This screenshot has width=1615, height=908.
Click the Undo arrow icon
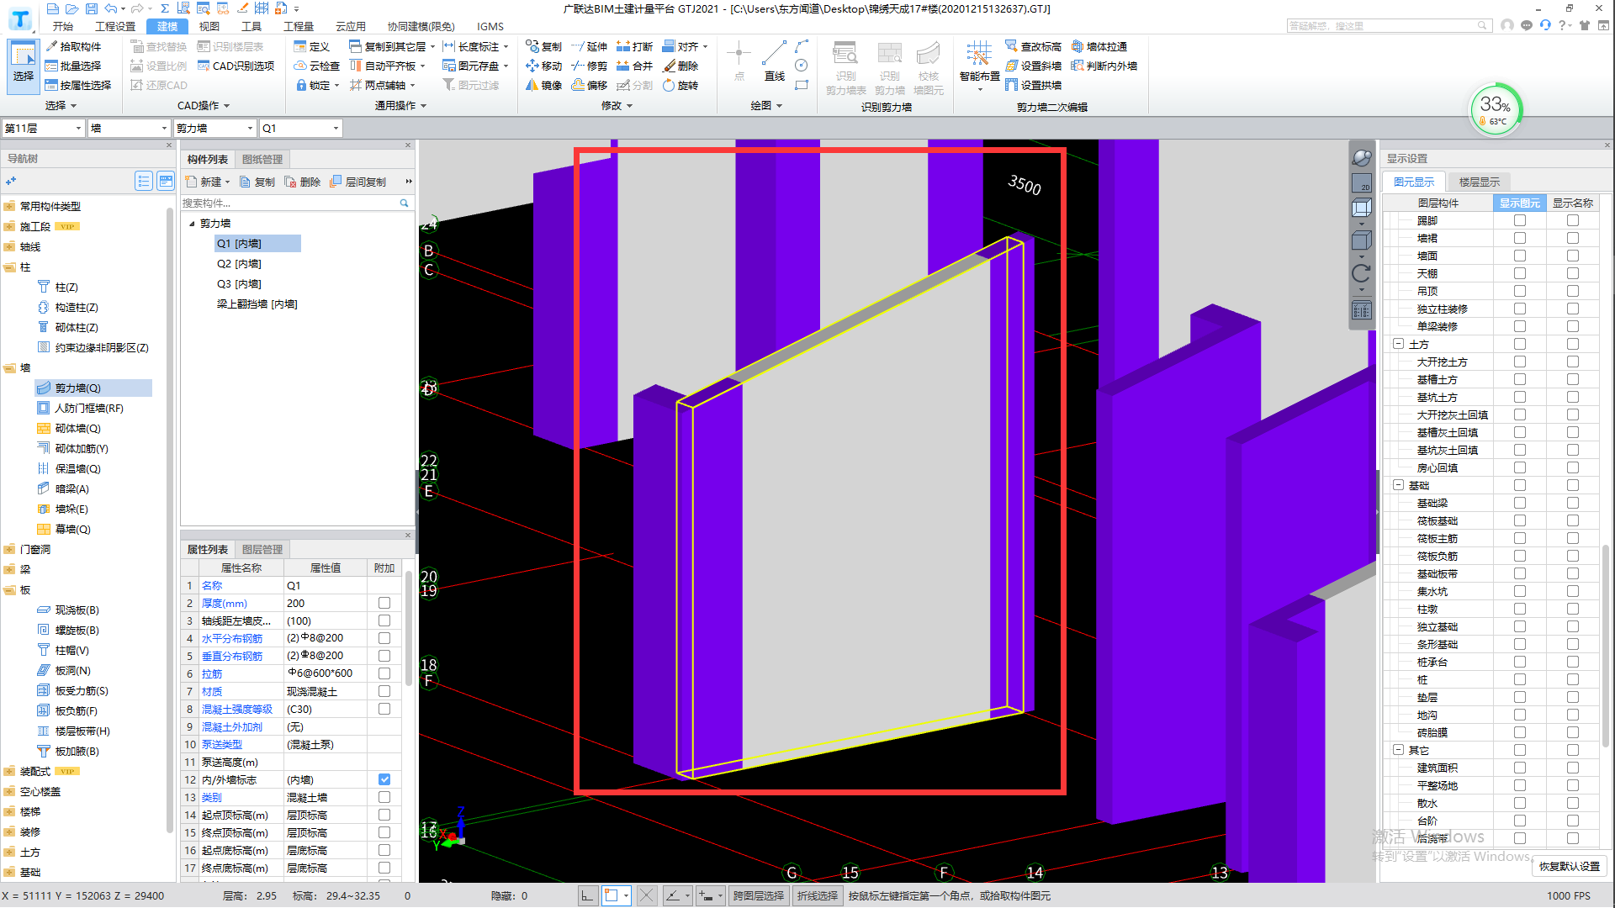click(110, 8)
